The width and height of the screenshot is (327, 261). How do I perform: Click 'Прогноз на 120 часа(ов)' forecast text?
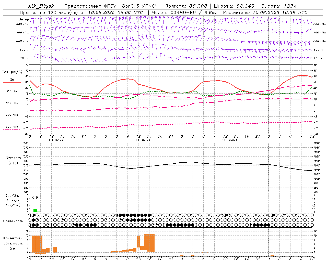pyautogui.click(x=49, y=12)
